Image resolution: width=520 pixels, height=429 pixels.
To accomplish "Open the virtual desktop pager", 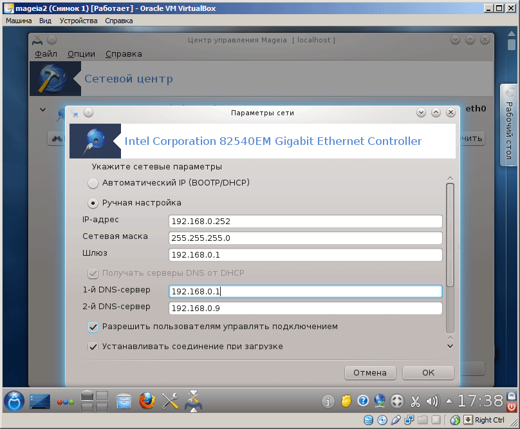I will (95, 401).
